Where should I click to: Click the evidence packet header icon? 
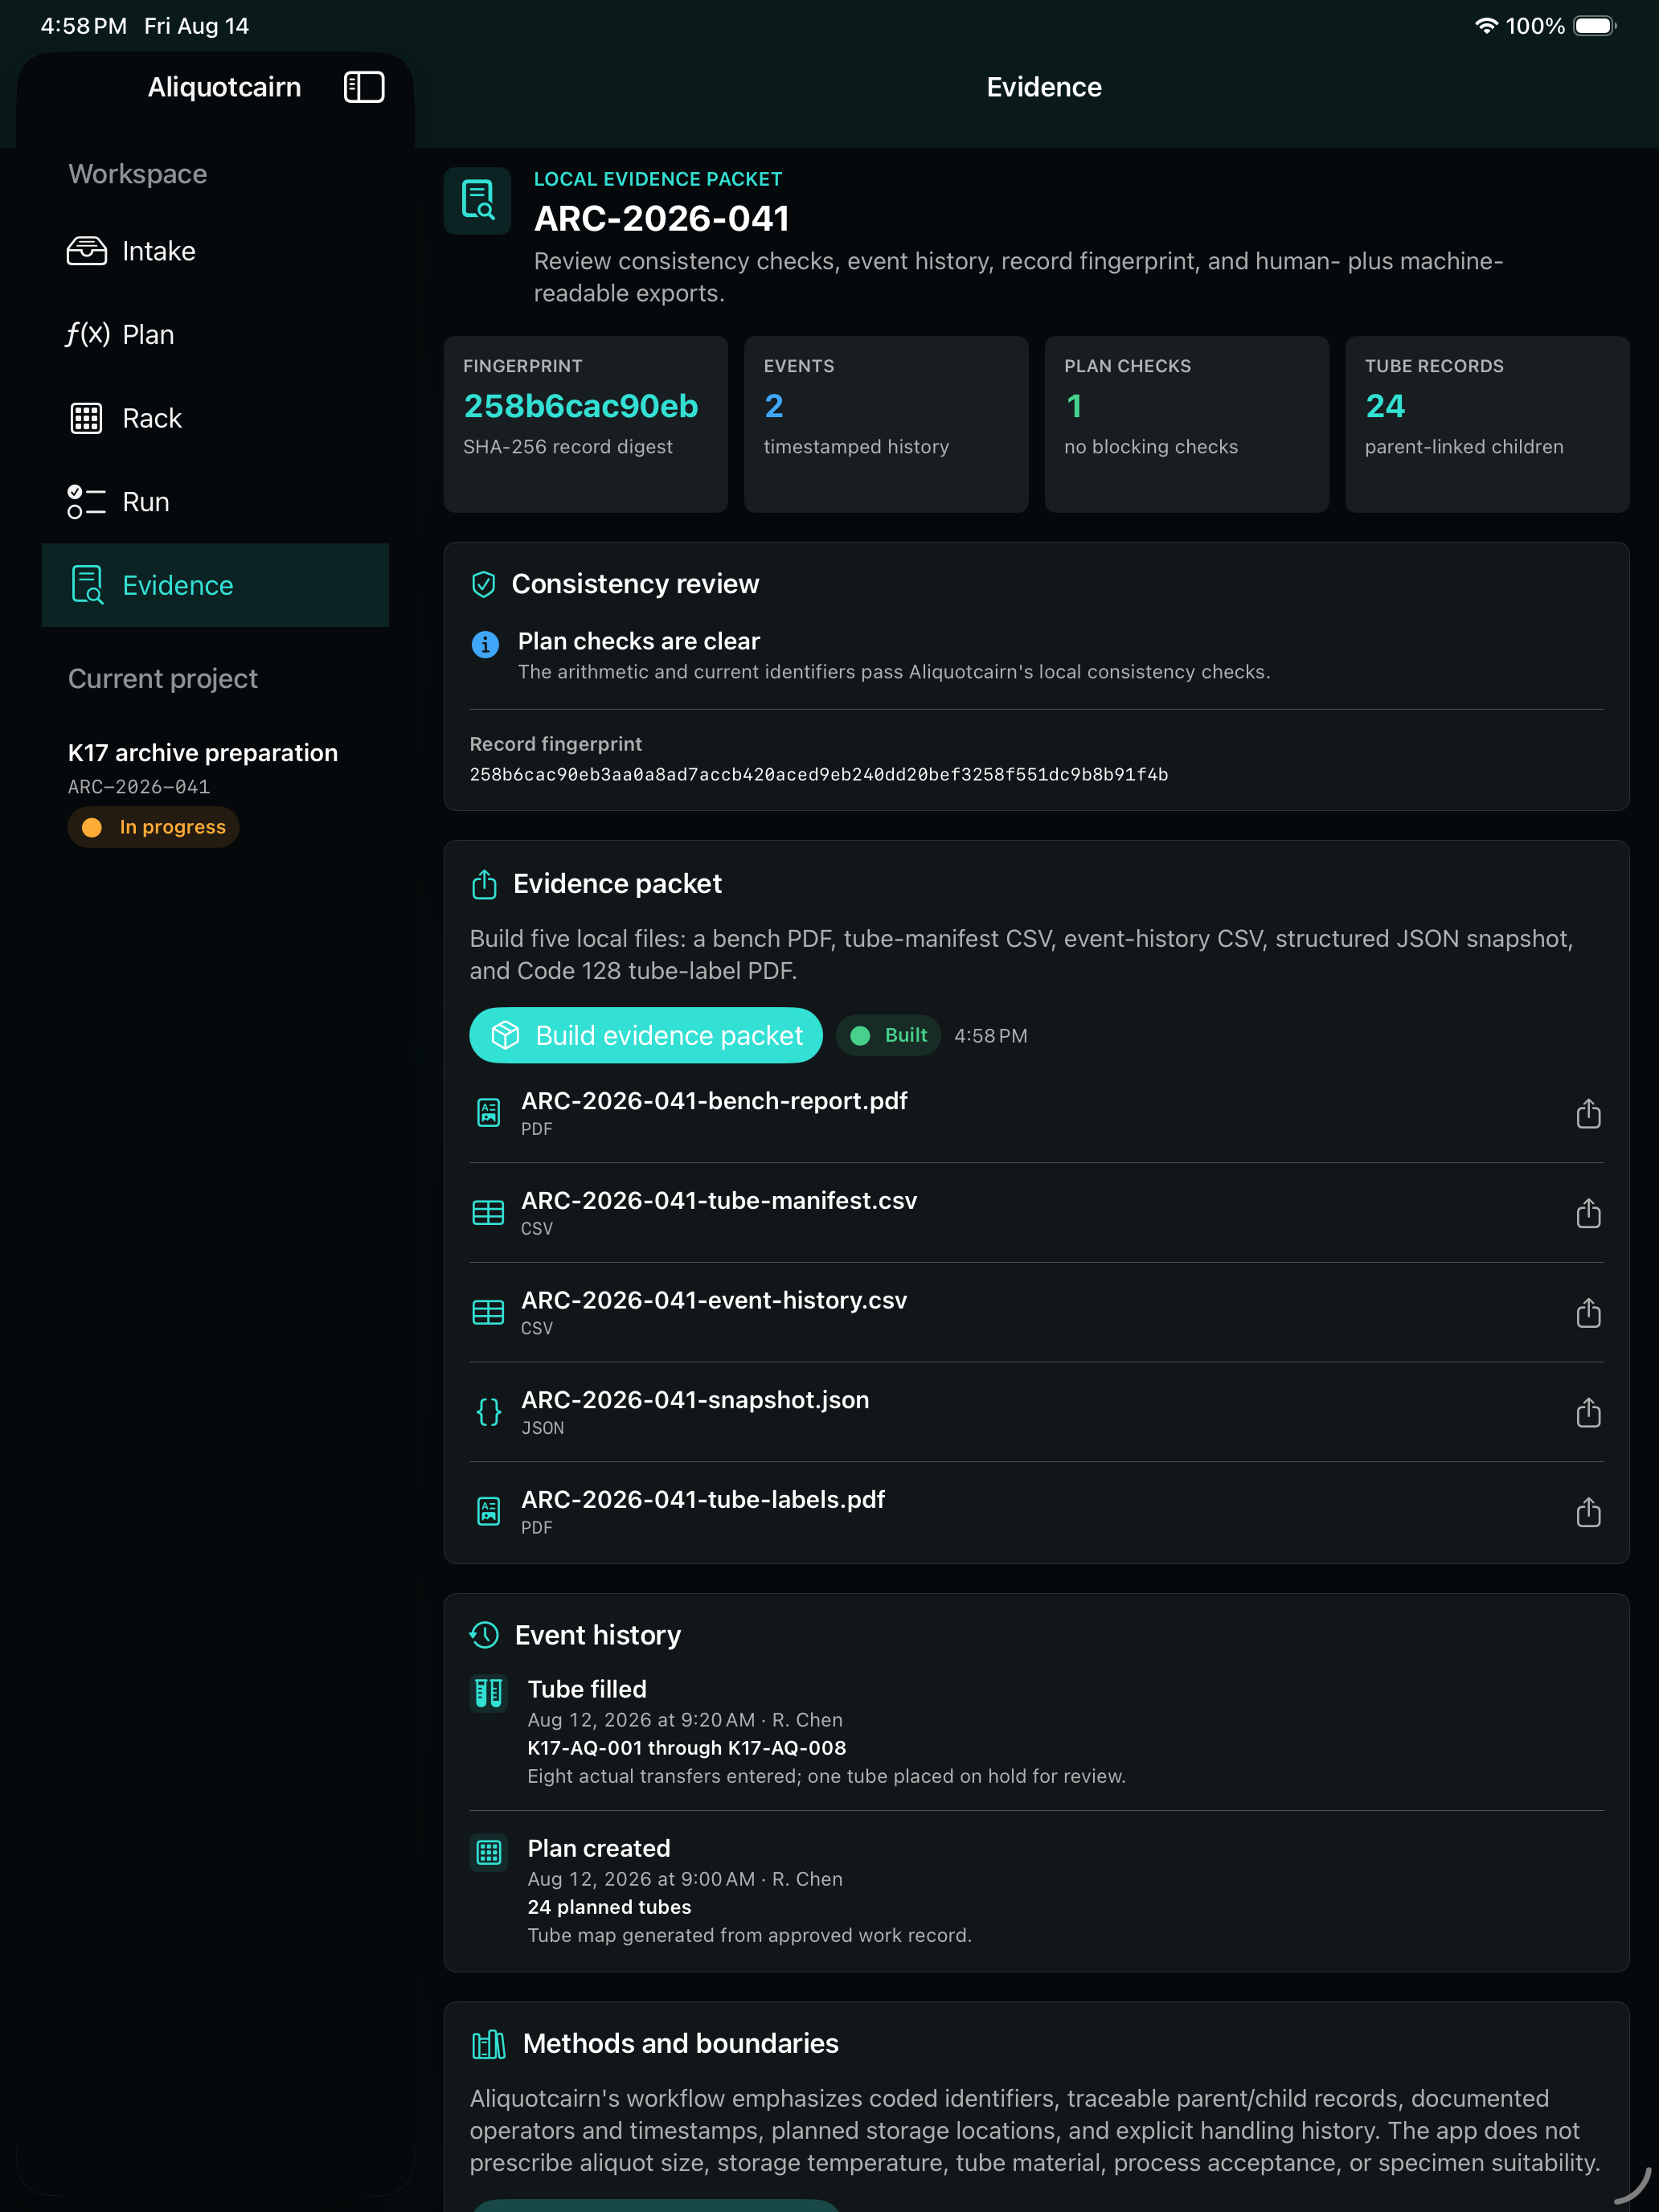click(478, 200)
